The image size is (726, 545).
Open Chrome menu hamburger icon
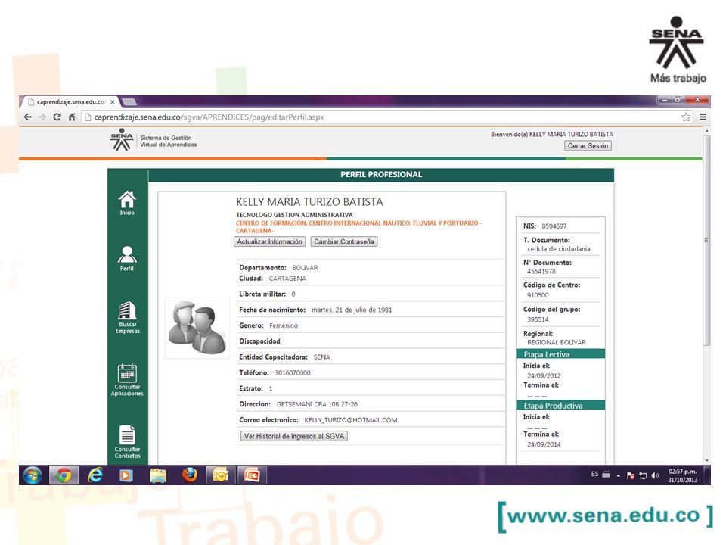point(703,117)
